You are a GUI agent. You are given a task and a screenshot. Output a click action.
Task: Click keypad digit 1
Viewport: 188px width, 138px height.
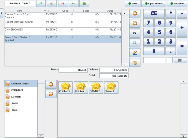(x=148, y=42)
